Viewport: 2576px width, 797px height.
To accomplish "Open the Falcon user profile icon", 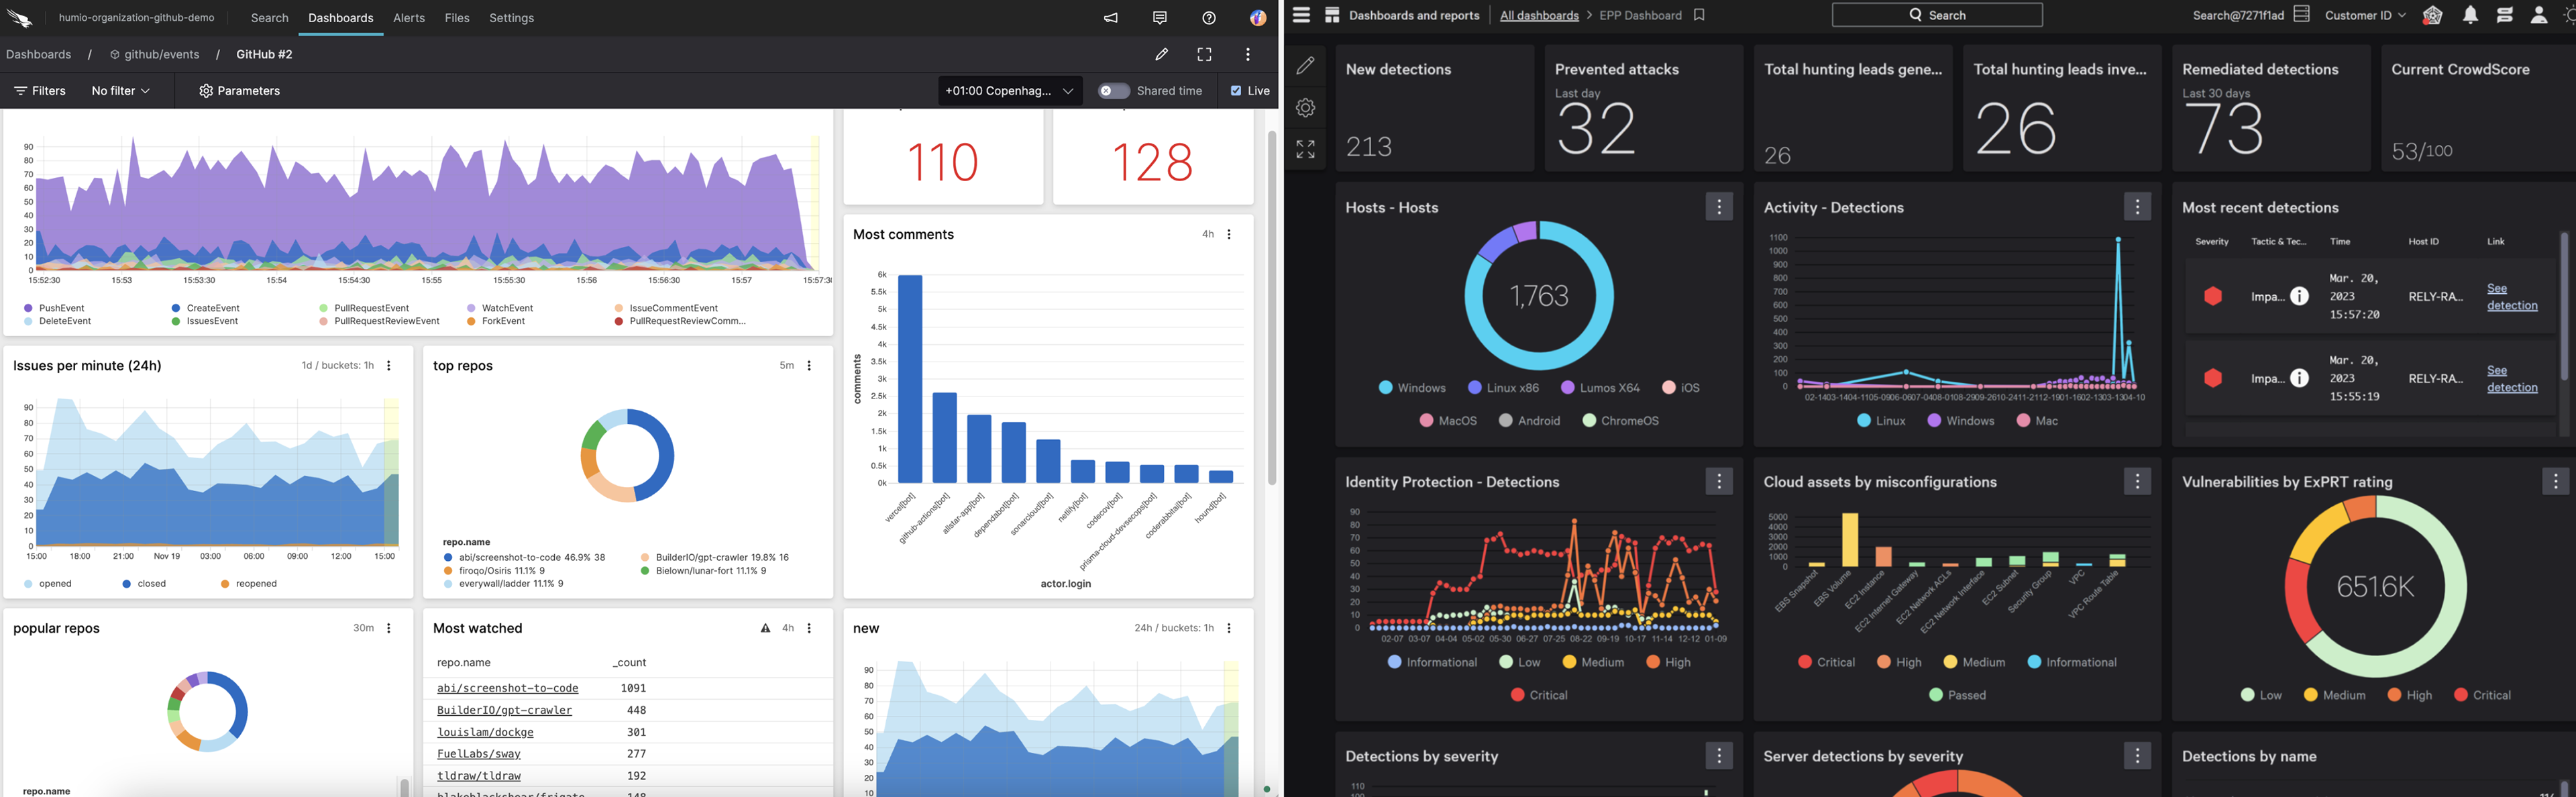I will click(x=2539, y=15).
